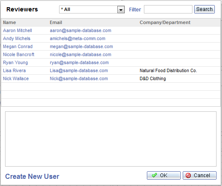Viewport: 222px width, 186px height.
Task: Focus the Filter text input
Action: click(x=168, y=9)
